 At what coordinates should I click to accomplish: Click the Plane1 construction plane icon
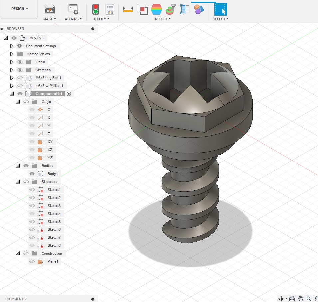click(40, 261)
